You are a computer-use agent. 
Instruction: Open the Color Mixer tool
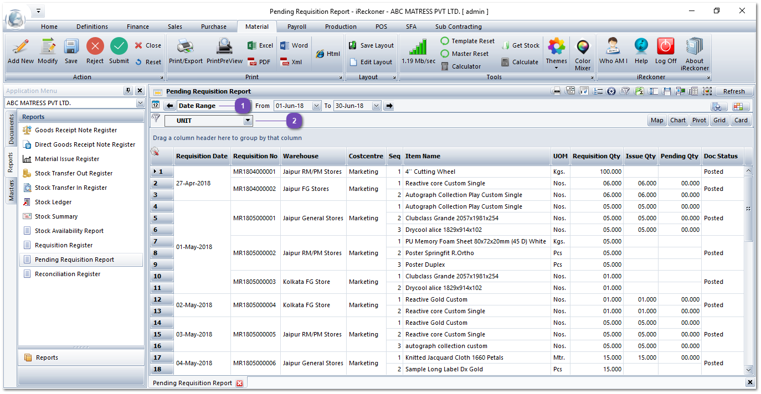tap(582, 53)
